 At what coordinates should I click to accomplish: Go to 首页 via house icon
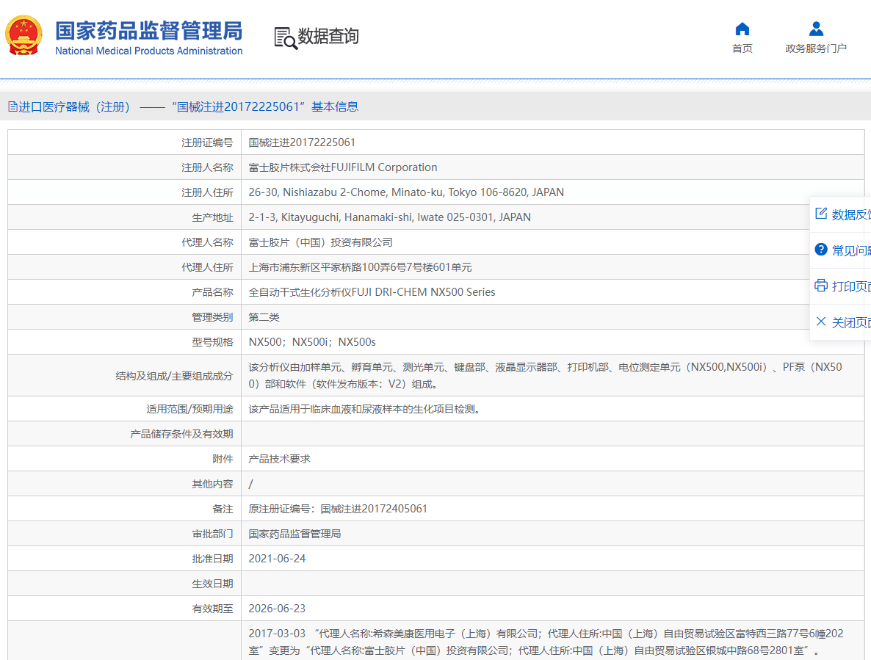[742, 29]
